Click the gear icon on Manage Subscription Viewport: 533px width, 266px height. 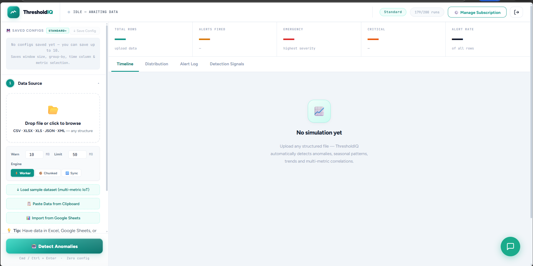click(456, 12)
